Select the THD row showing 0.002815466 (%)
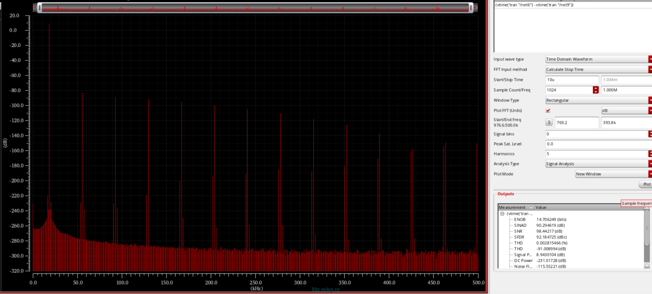Screen dimensions: 652x294 (570, 243)
